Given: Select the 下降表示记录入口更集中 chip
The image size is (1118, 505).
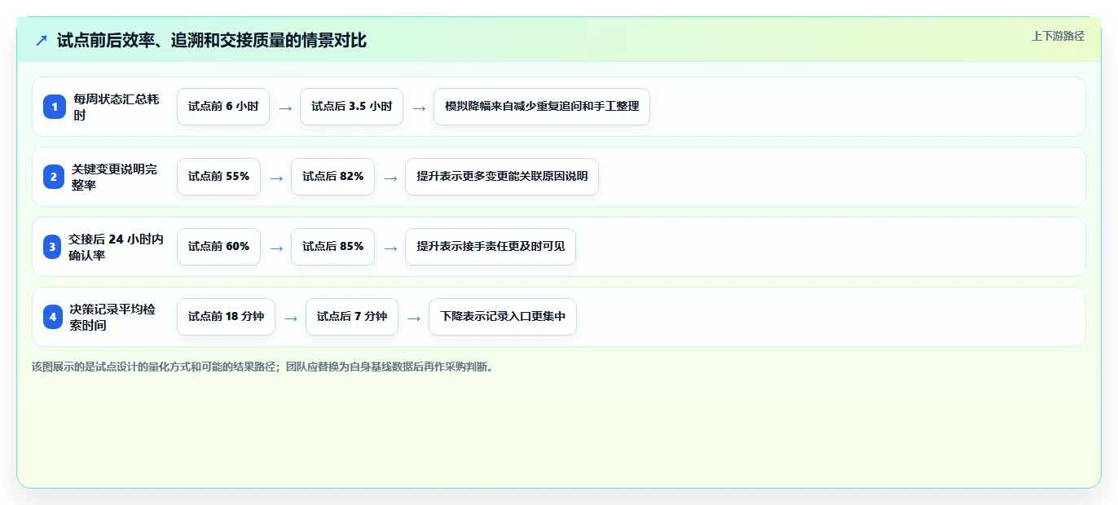Looking at the screenshot, I should (x=503, y=317).
